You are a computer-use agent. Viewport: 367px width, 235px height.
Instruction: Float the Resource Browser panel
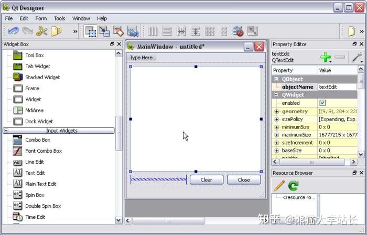[x=354, y=173]
